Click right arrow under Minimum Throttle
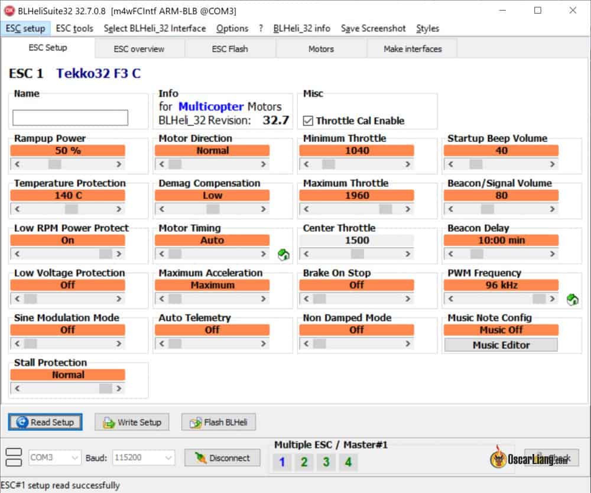This screenshot has width=591, height=493. (x=407, y=164)
